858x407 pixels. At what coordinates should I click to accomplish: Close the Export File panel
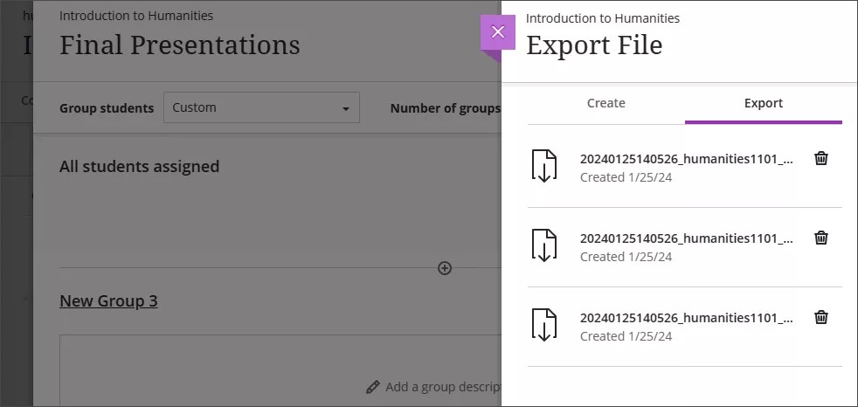click(x=497, y=32)
